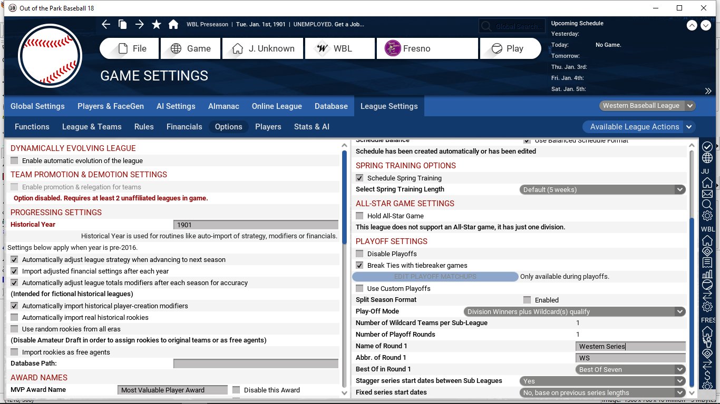The height and width of the screenshot is (404, 720).
Task: Open the Financials sub-tab
Action: 184,127
